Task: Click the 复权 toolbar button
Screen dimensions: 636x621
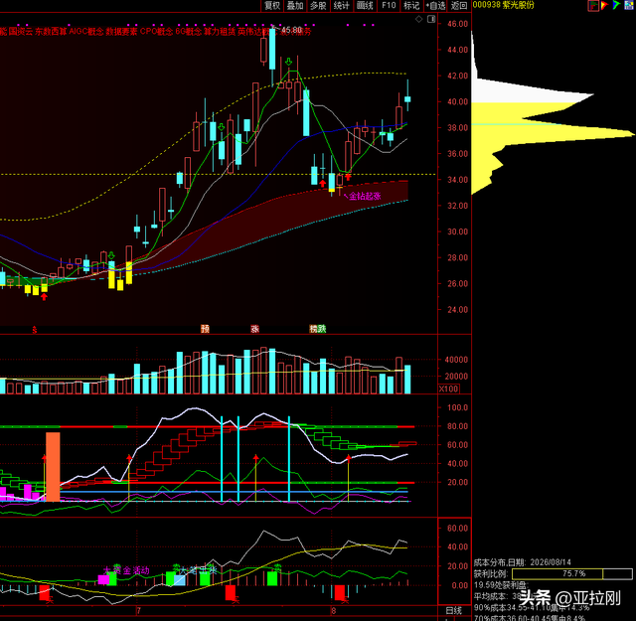Action: 272,5
